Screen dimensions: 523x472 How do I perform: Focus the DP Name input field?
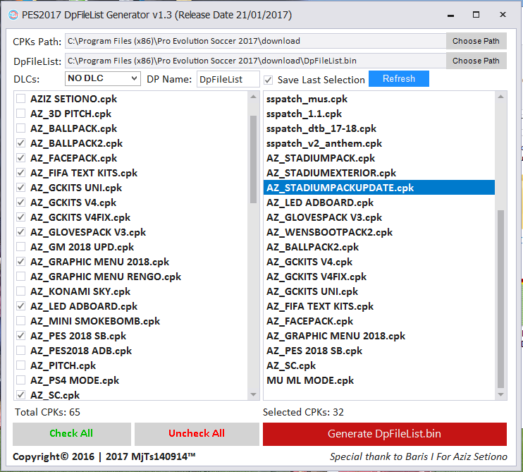click(x=228, y=79)
